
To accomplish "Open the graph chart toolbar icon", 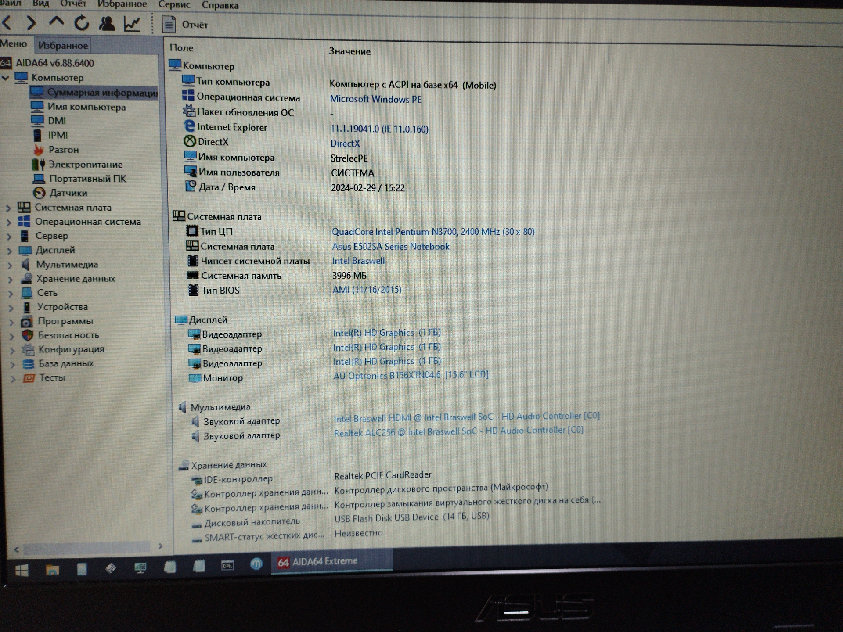I will pyautogui.click(x=132, y=24).
